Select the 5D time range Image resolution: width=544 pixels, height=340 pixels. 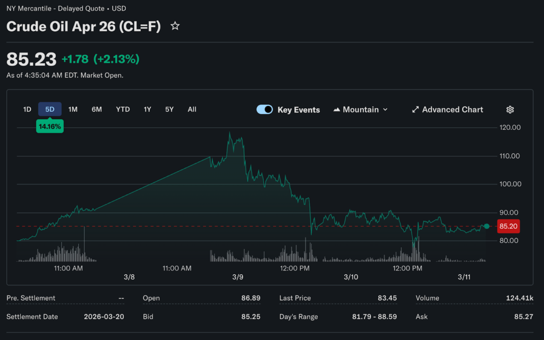coord(50,109)
